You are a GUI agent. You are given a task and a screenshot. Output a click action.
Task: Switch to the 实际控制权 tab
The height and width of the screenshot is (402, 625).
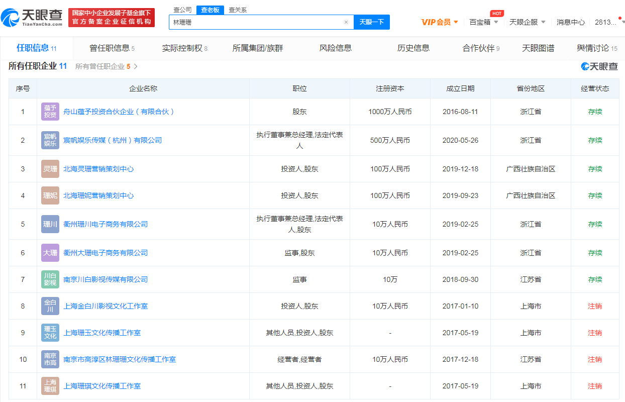coord(184,48)
